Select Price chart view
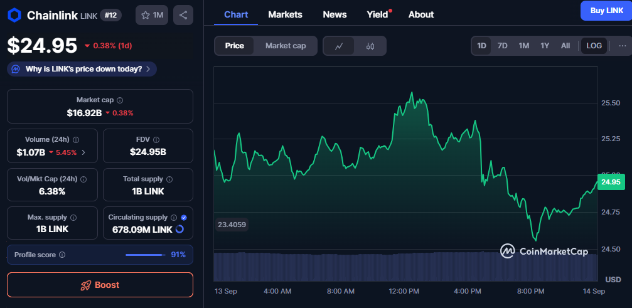This screenshot has width=632, height=308. click(235, 46)
